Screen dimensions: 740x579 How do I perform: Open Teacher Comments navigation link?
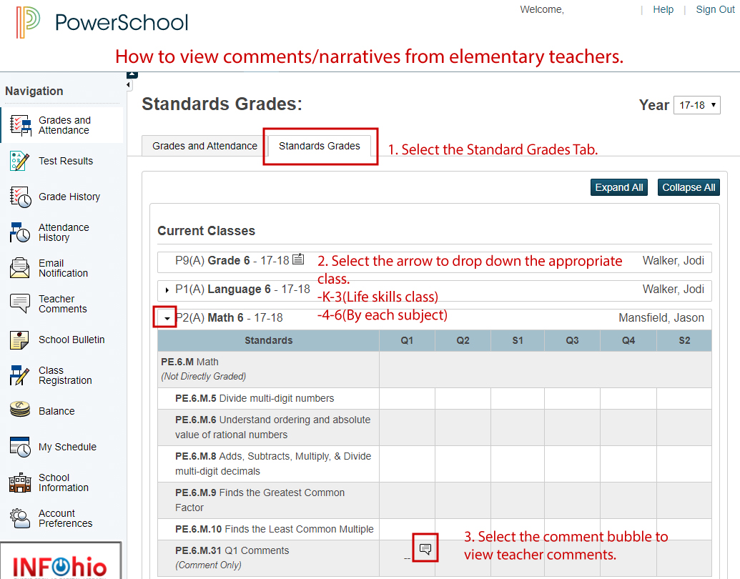click(x=63, y=304)
